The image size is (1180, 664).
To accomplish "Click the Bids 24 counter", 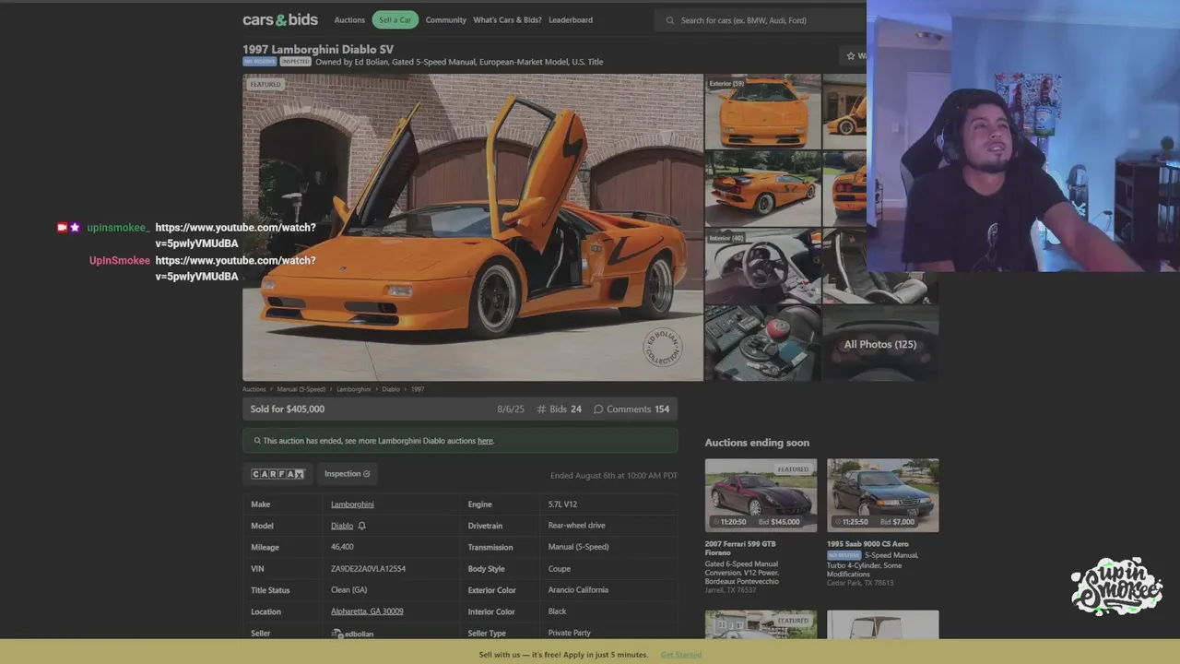I will point(559,409).
